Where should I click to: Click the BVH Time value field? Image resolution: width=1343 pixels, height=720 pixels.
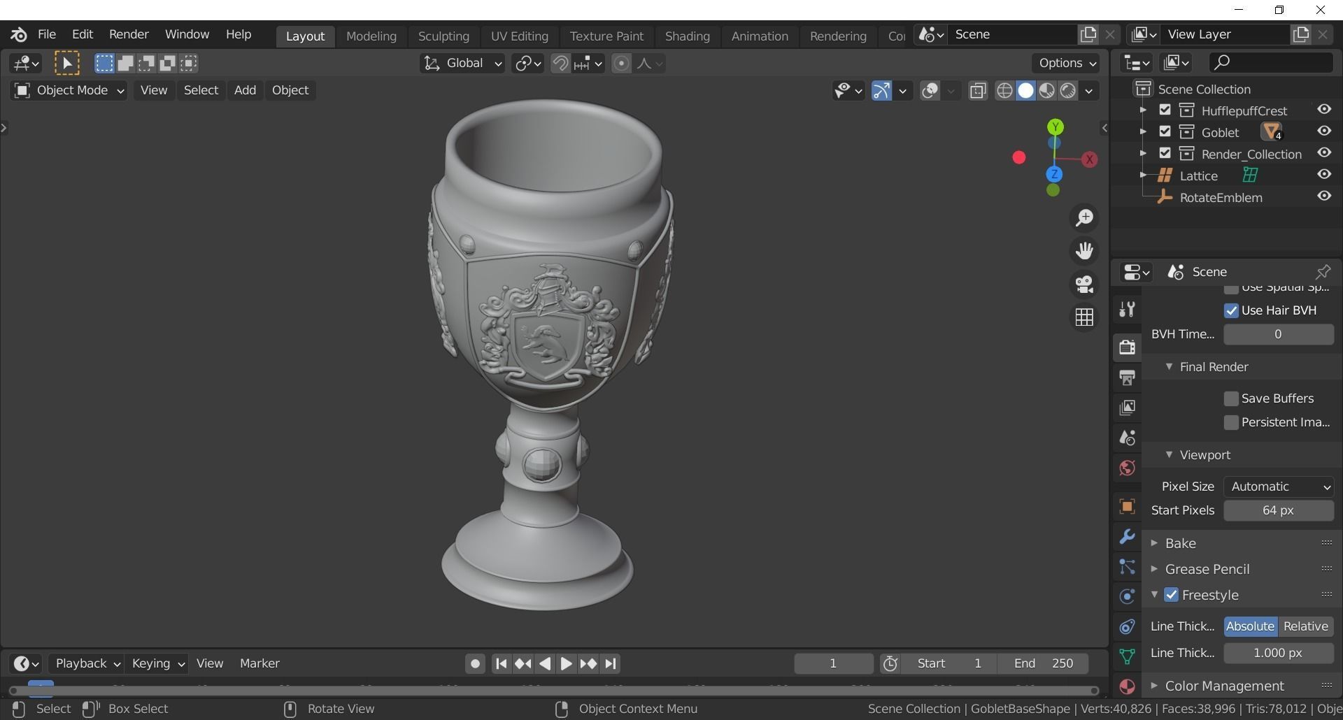point(1278,334)
